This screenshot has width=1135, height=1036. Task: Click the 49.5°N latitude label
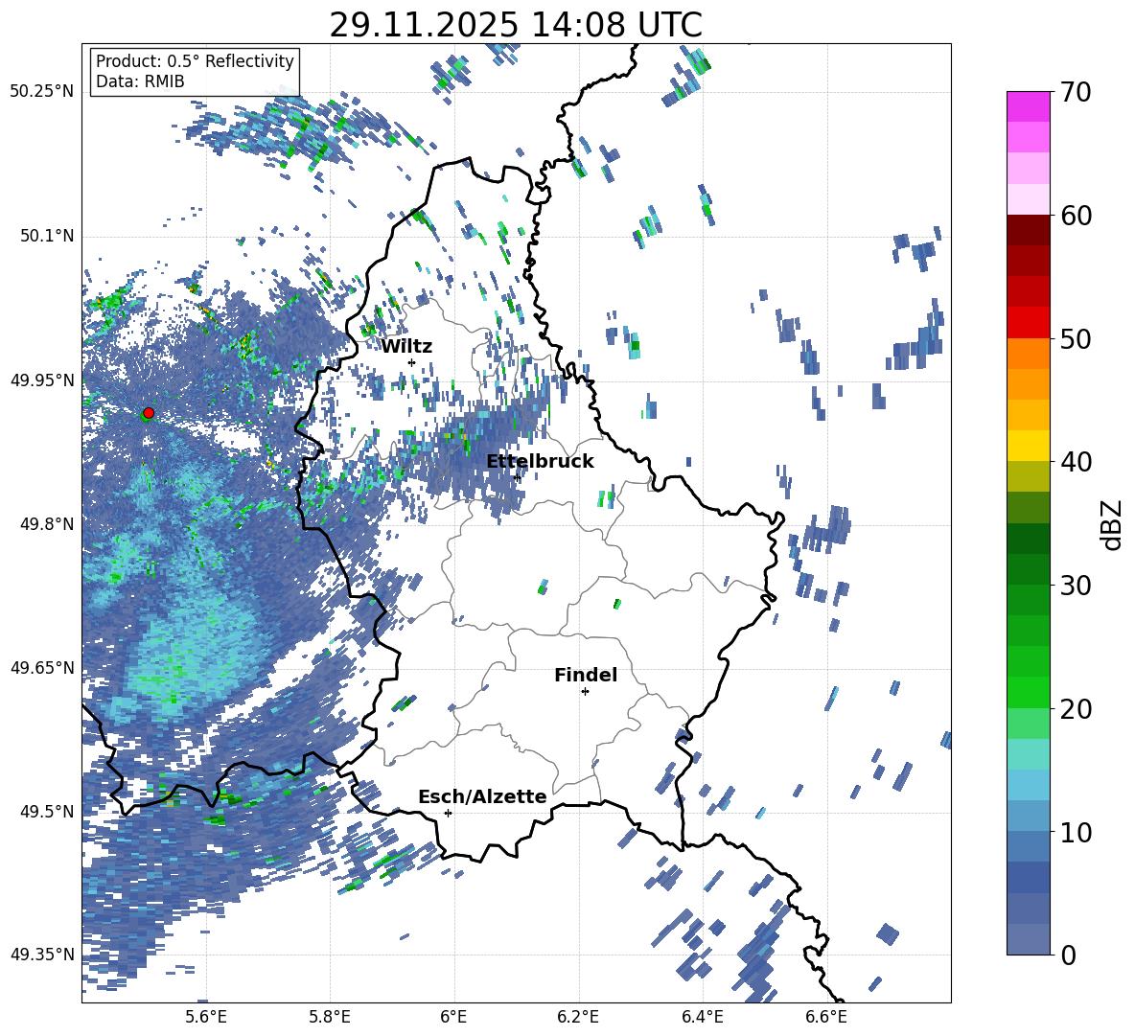tap(46, 811)
